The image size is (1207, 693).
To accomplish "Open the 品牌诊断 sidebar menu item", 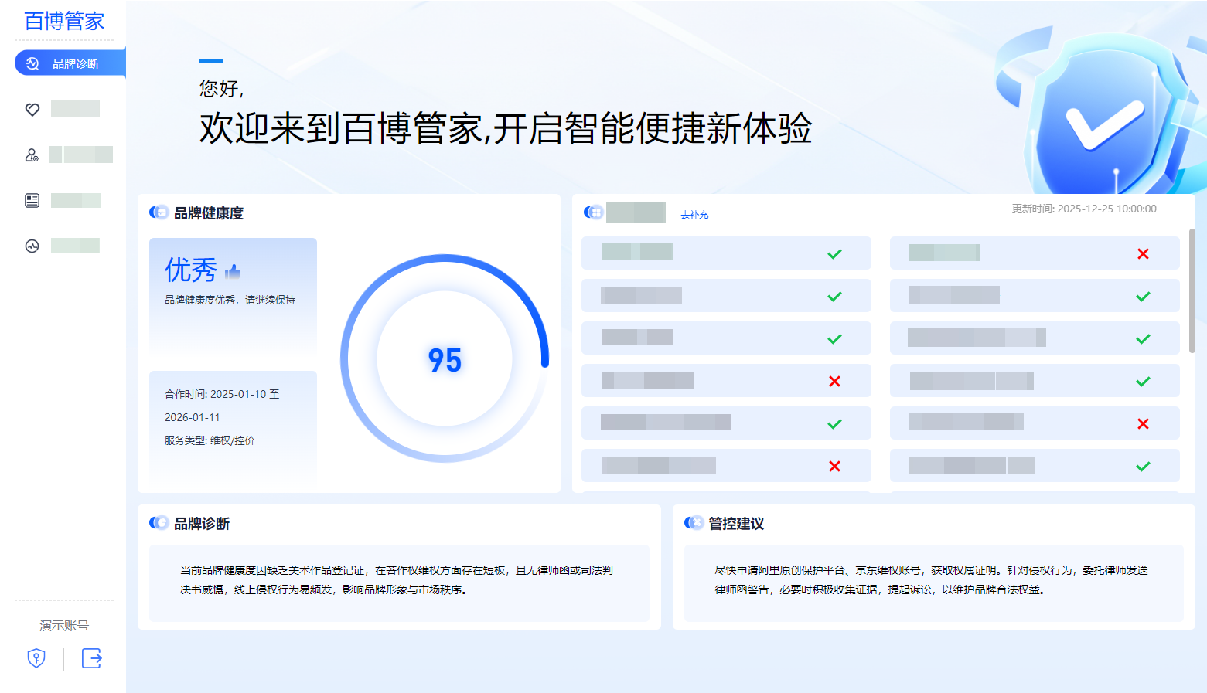I will 75,63.
